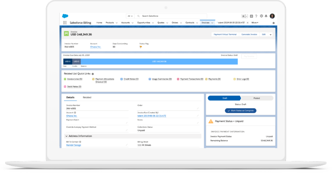Click the Usage Summaries blue icon
Viewport: 332px width, 173px height.
150,79
